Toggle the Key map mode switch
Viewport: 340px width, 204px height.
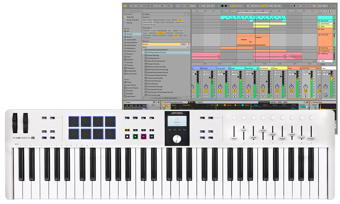coord(298,6)
